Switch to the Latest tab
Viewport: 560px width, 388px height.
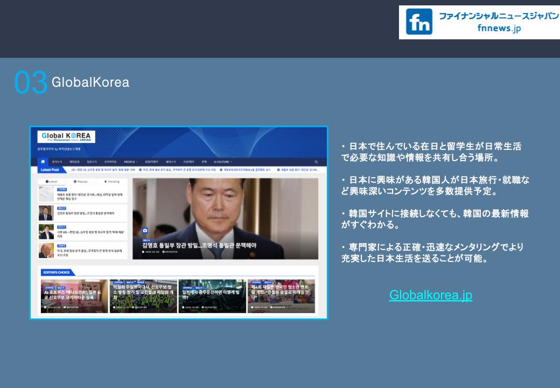click(52, 182)
